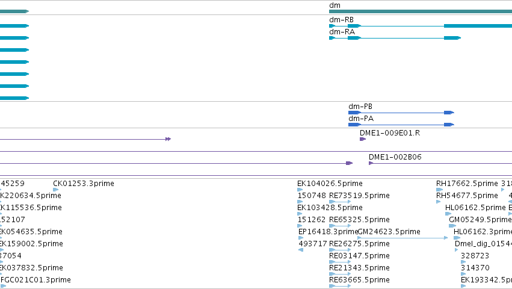Image resolution: width=512 pixels, height=289 pixels.
Task: Click the RH17662.5prime EST label
Action: (467, 184)
